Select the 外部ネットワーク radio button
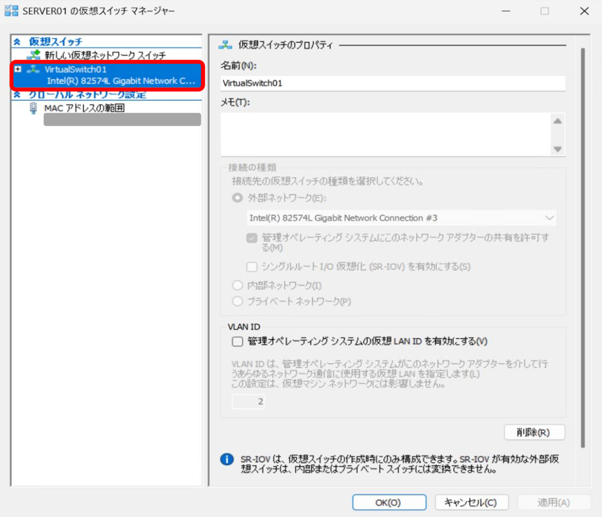Image resolution: width=602 pixels, height=517 pixels. click(237, 198)
